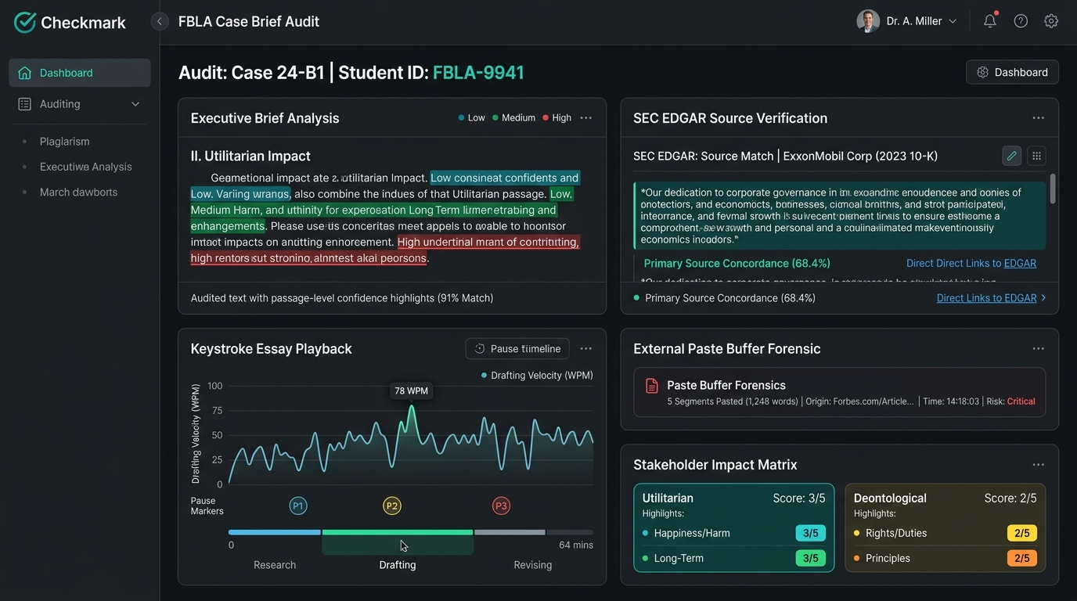Image resolution: width=1077 pixels, height=601 pixels.
Task: Open Keystroke Essay Playback more options
Action: coord(585,349)
